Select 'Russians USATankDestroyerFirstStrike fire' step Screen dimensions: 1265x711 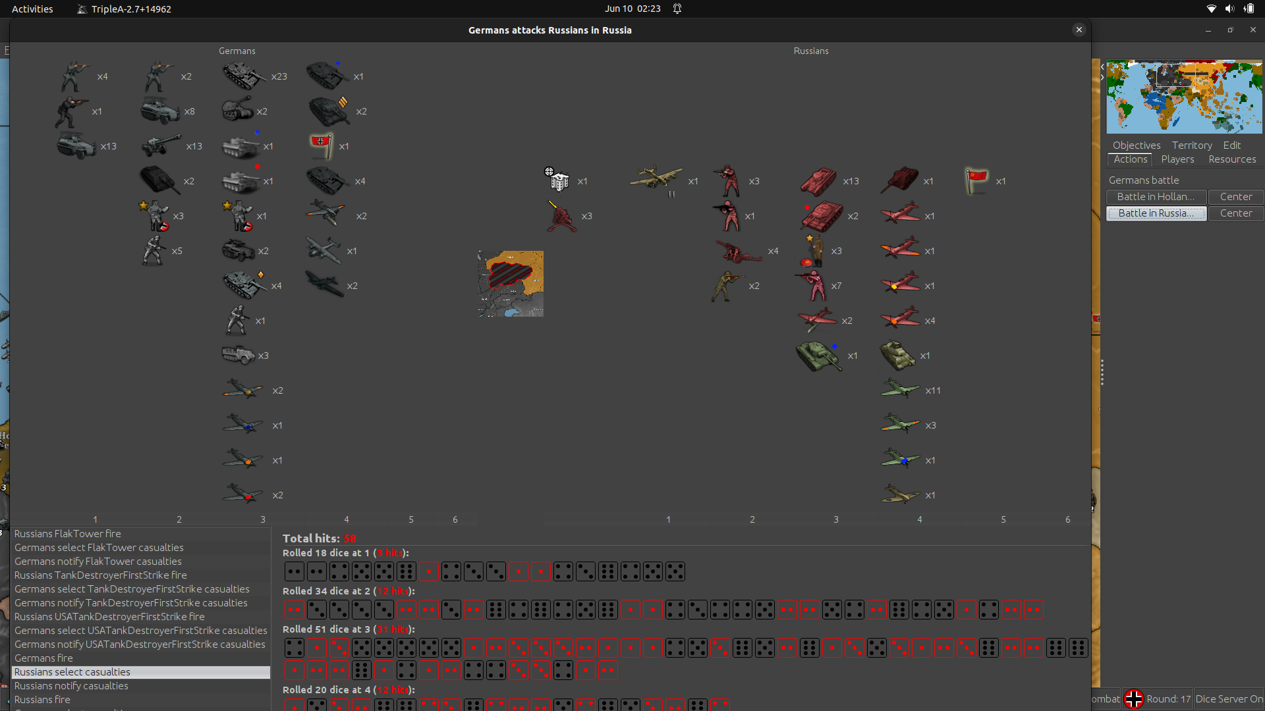(x=140, y=617)
